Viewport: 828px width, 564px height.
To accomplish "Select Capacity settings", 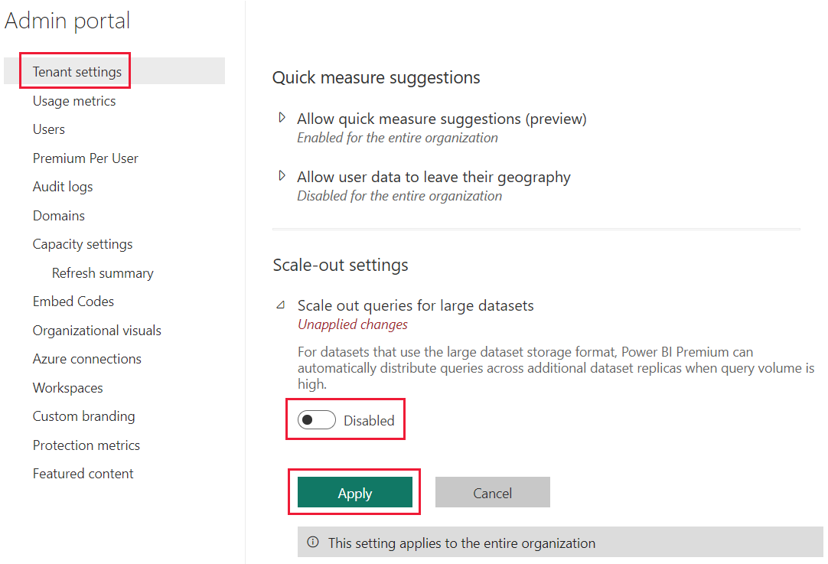I will 82,243.
